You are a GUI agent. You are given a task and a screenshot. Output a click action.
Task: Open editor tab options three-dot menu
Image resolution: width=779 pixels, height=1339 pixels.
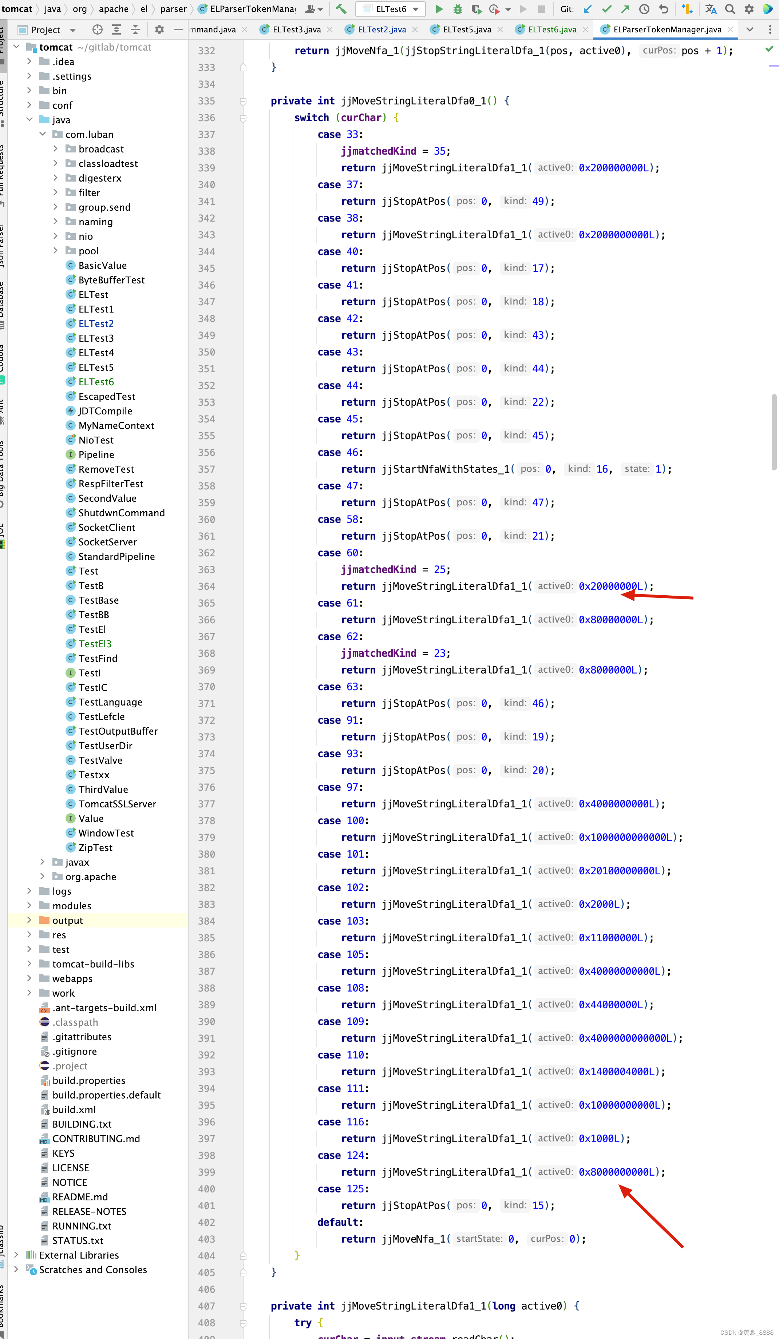tap(770, 30)
